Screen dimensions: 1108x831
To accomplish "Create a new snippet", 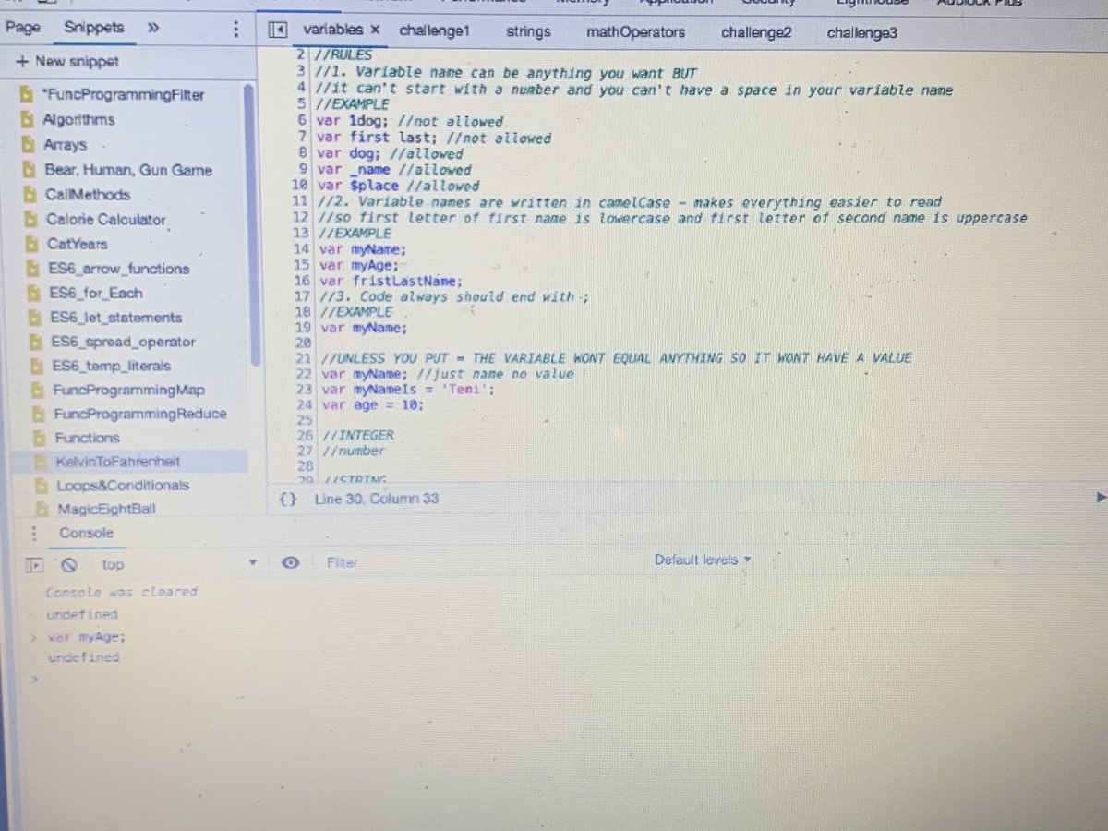I will [68, 62].
